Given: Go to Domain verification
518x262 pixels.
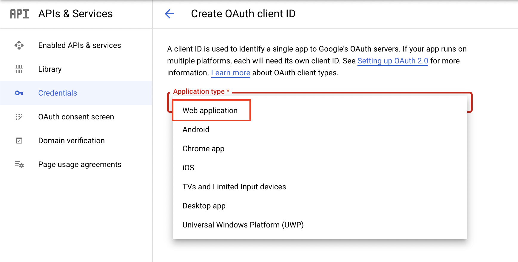Looking at the screenshot, I should click(x=76, y=141).
